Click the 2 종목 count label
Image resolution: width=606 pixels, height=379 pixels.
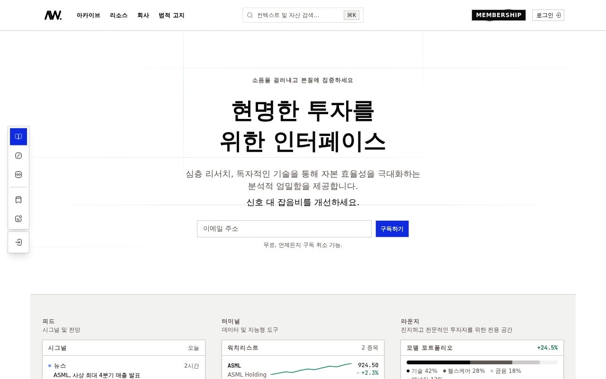[x=370, y=348]
